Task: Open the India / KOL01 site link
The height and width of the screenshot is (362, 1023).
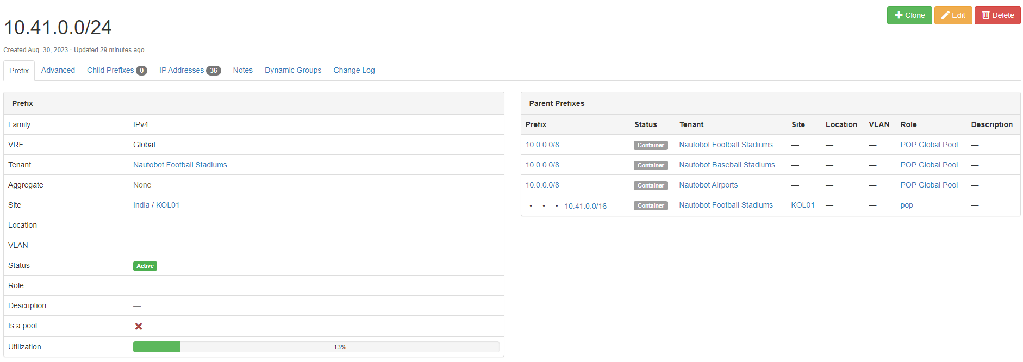Action: [156, 205]
